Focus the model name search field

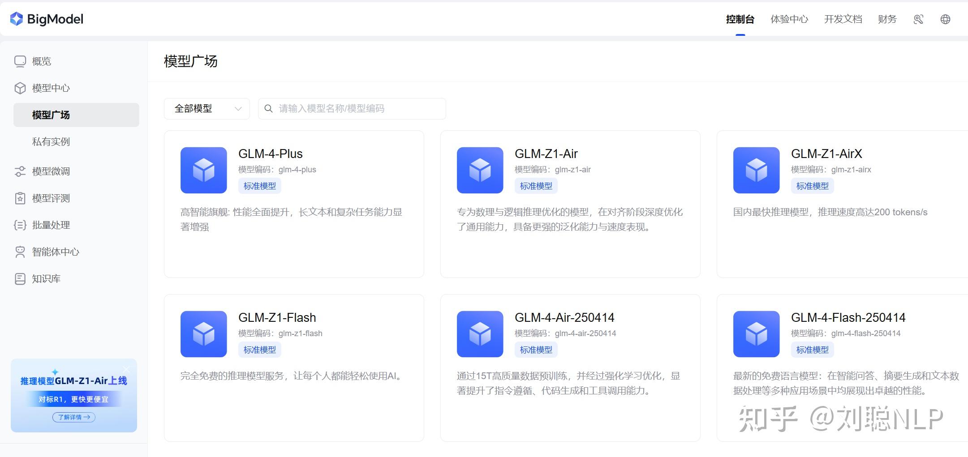click(x=352, y=109)
